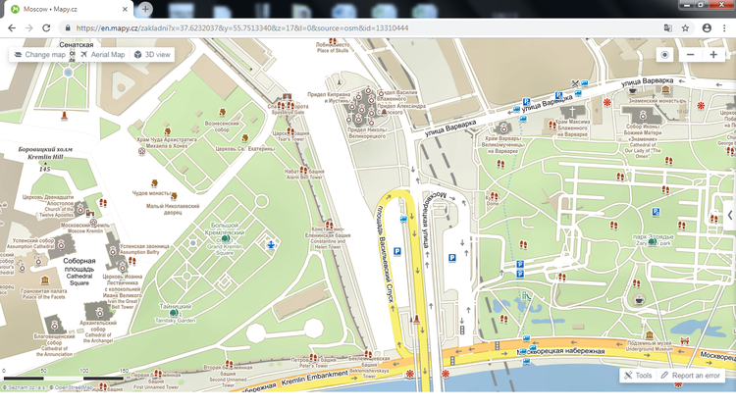Viewport: 736px width, 407px height.
Task: Open the browser profile icon
Action: pos(707,28)
